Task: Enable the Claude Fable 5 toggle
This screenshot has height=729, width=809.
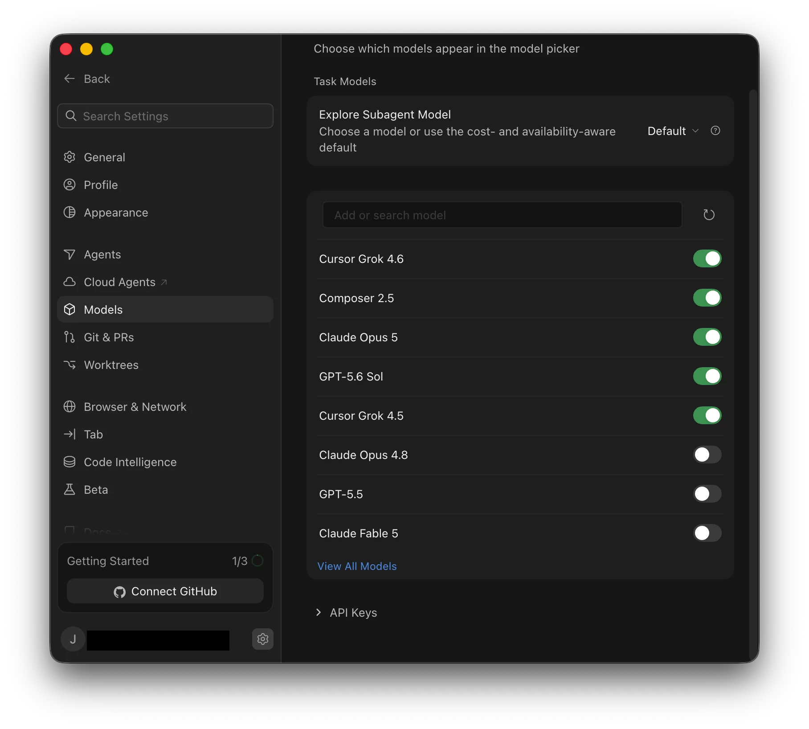Action: tap(707, 533)
